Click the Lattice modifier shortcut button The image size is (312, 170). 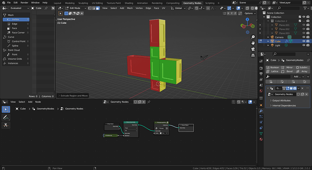click(x=273, y=71)
